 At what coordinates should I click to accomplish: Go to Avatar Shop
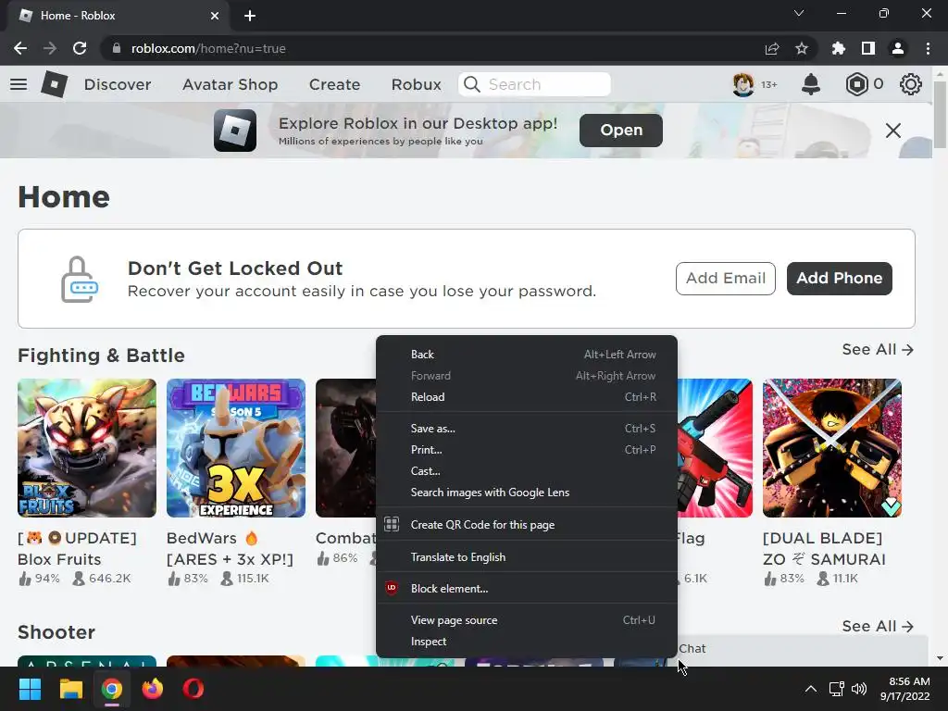[230, 84]
